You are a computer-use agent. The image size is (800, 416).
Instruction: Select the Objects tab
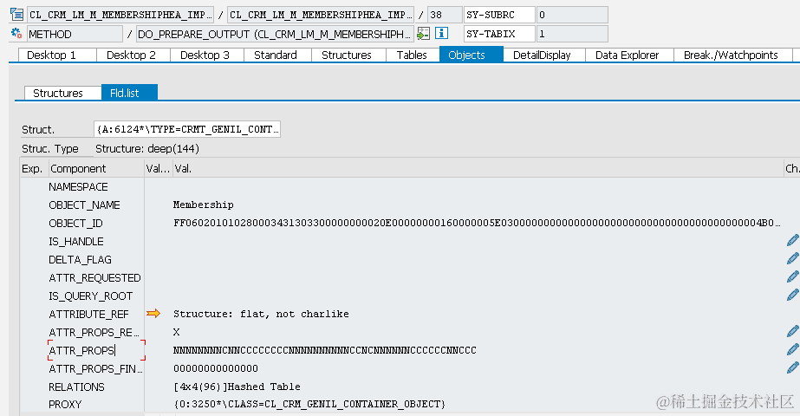[472, 55]
